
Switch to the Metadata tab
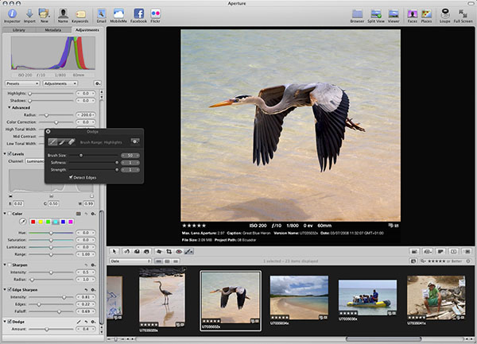(x=53, y=29)
